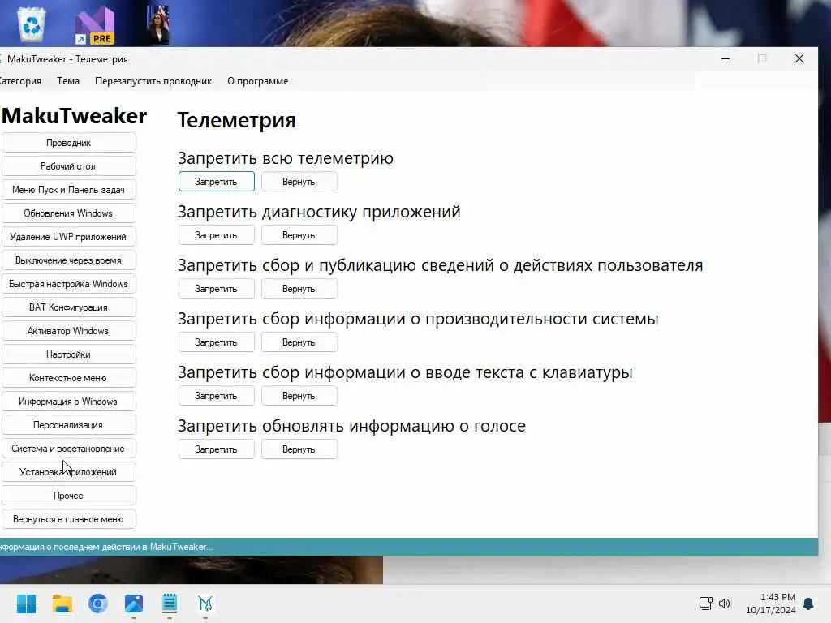The image size is (831, 623).
Task: Open network status in the system tray
Action: point(705,604)
